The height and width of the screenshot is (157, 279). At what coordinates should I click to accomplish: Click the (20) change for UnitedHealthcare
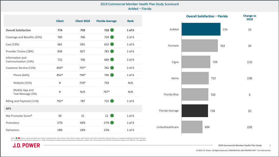click(x=250, y=127)
